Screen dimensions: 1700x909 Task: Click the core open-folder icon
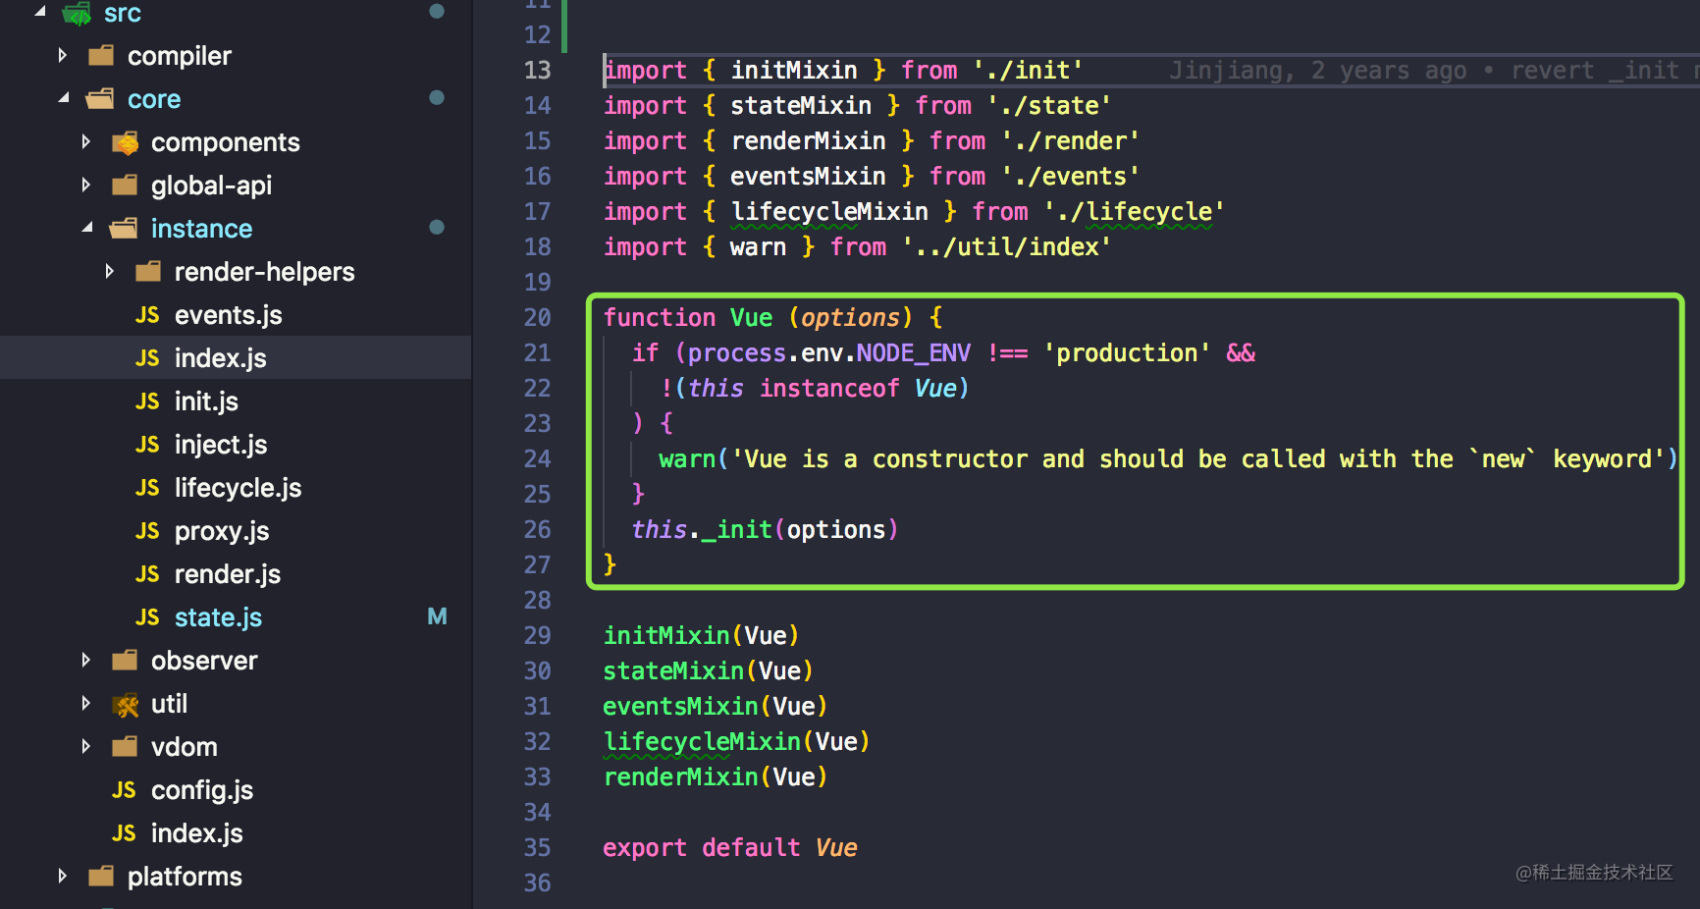[x=100, y=98]
